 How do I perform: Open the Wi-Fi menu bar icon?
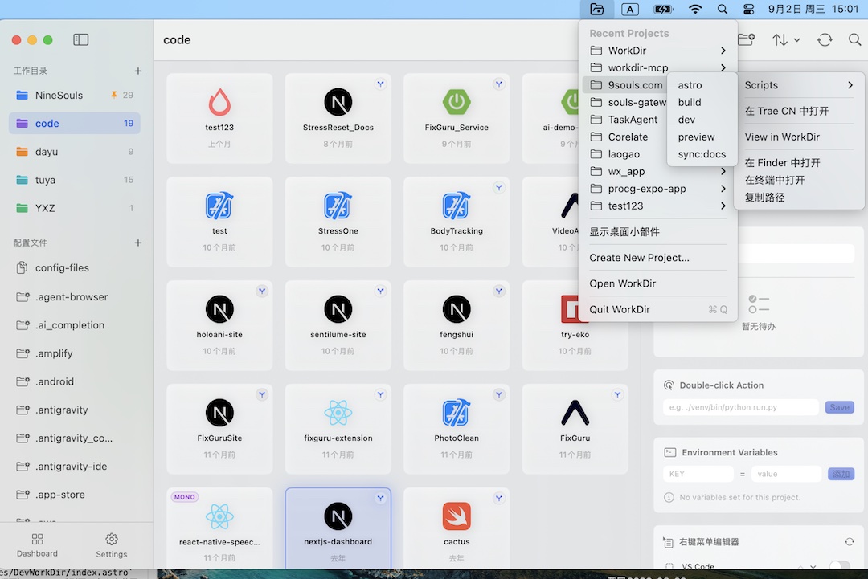point(694,10)
